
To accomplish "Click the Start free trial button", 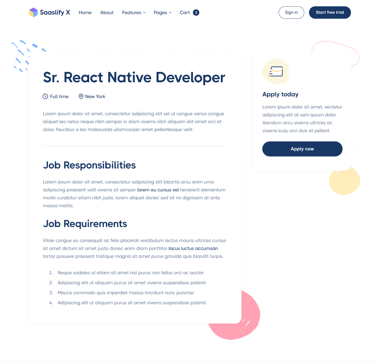I will coord(330,12).
